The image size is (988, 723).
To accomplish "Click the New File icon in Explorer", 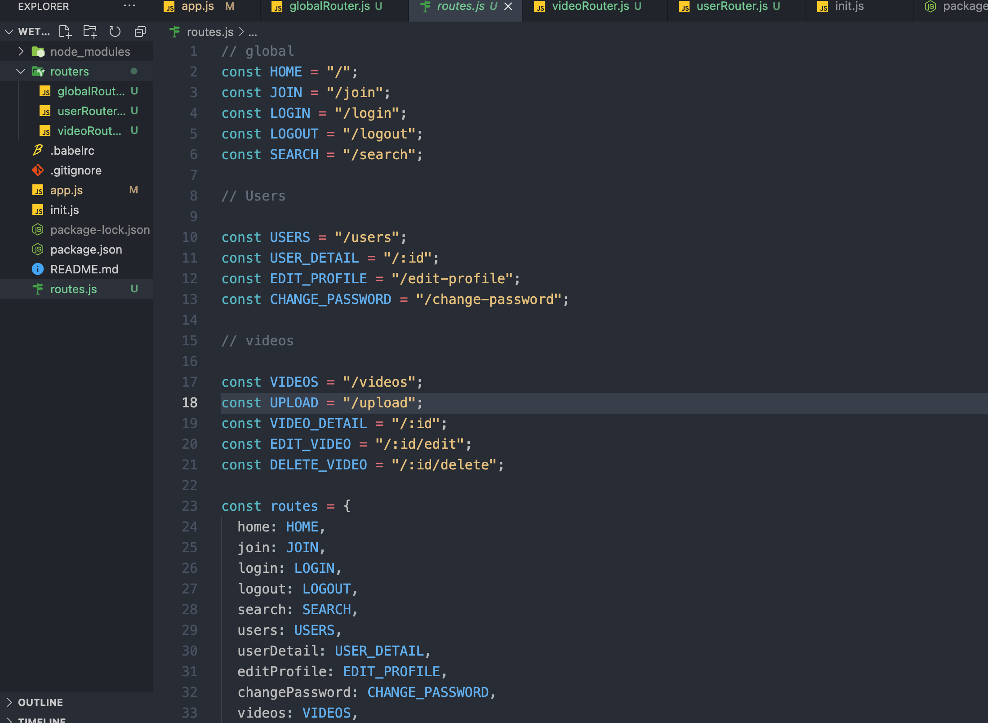I will (65, 31).
